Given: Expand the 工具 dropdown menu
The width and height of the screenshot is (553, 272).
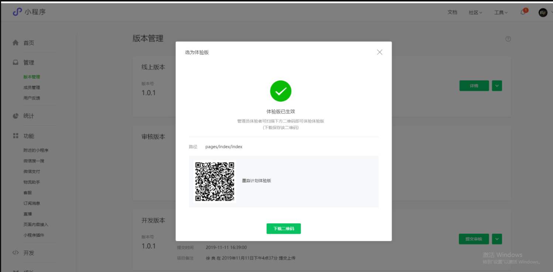Looking at the screenshot, I should [x=501, y=13].
